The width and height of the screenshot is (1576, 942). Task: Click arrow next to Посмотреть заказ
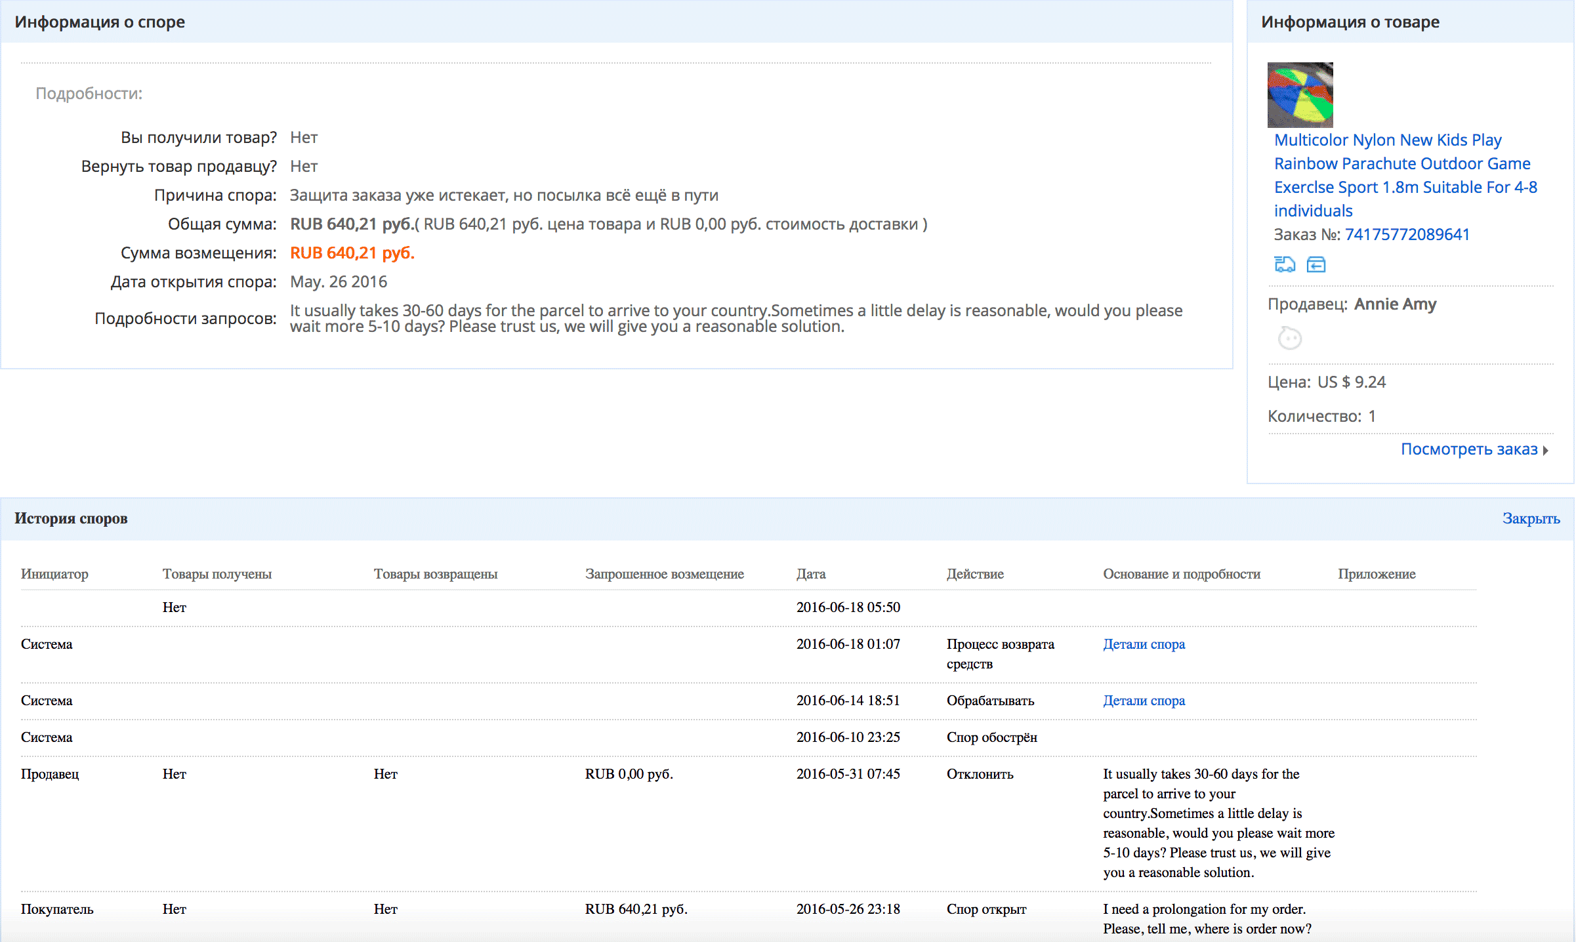[1546, 451]
